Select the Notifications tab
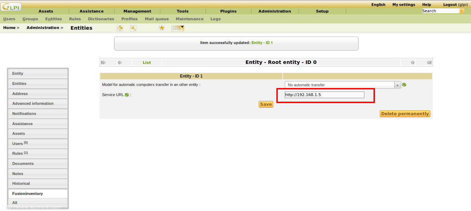This screenshot has height=211, width=471. tap(38, 114)
